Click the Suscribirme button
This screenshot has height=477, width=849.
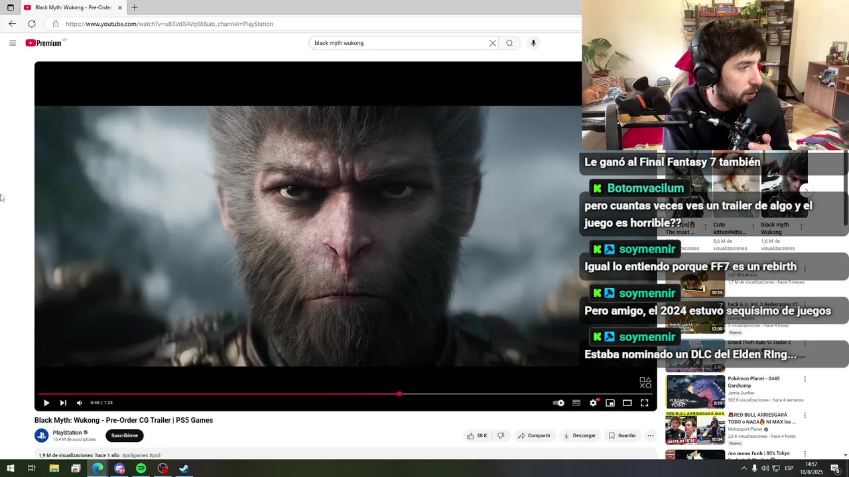point(125,436)
